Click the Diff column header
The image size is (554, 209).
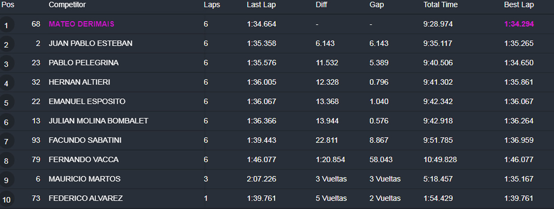(x=321, y=5)
